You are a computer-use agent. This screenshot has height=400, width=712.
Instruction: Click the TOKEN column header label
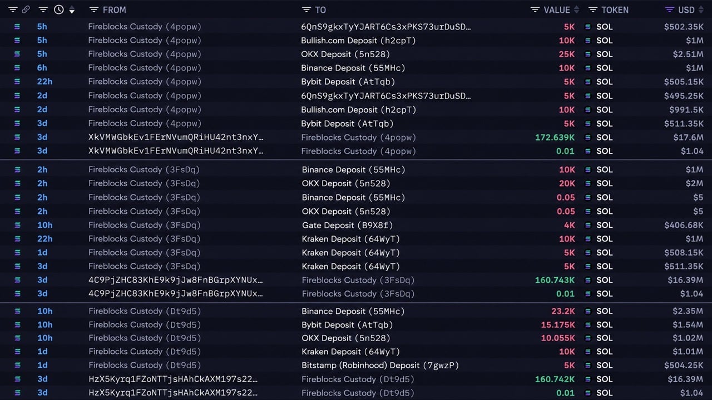pos(615,9)
